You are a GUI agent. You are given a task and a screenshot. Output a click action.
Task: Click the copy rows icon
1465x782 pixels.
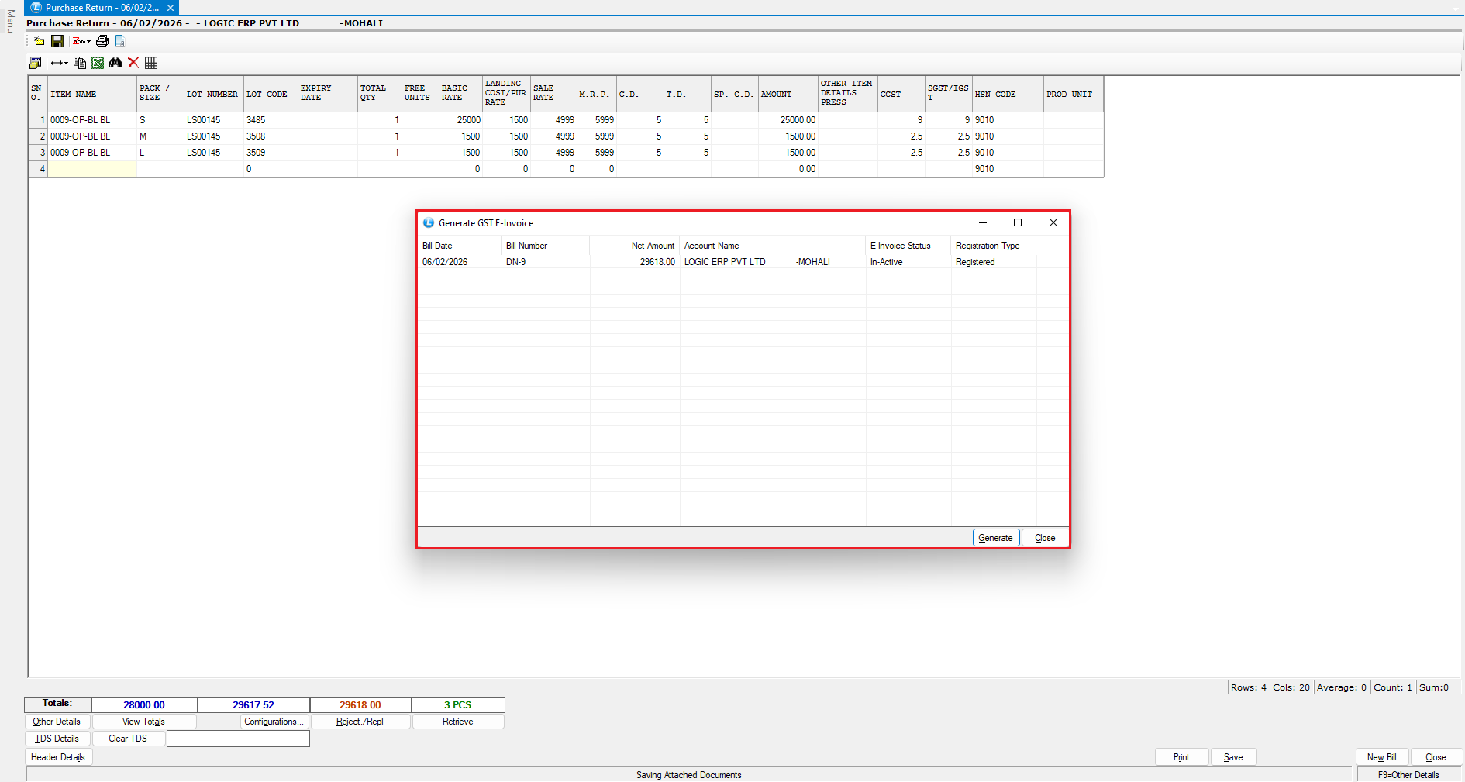click(x=79, y=63)
